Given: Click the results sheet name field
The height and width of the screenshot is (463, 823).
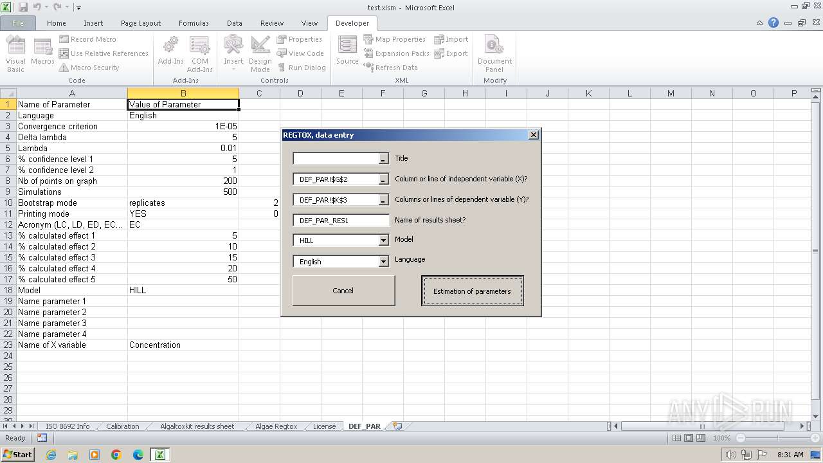Looking at the screenshot, I should click(x=341, y=220).
